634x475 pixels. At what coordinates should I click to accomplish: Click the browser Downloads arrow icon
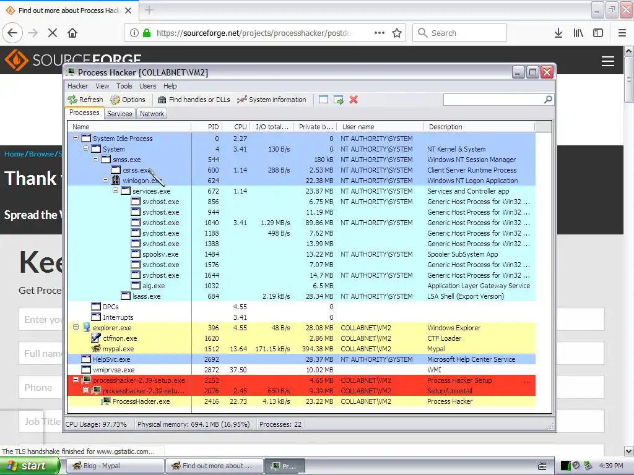(558, 33)
